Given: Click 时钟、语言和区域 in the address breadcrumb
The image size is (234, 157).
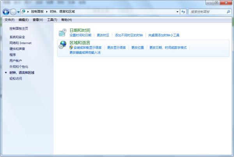Looking at the screenshot, I should [x=62, y=12].
